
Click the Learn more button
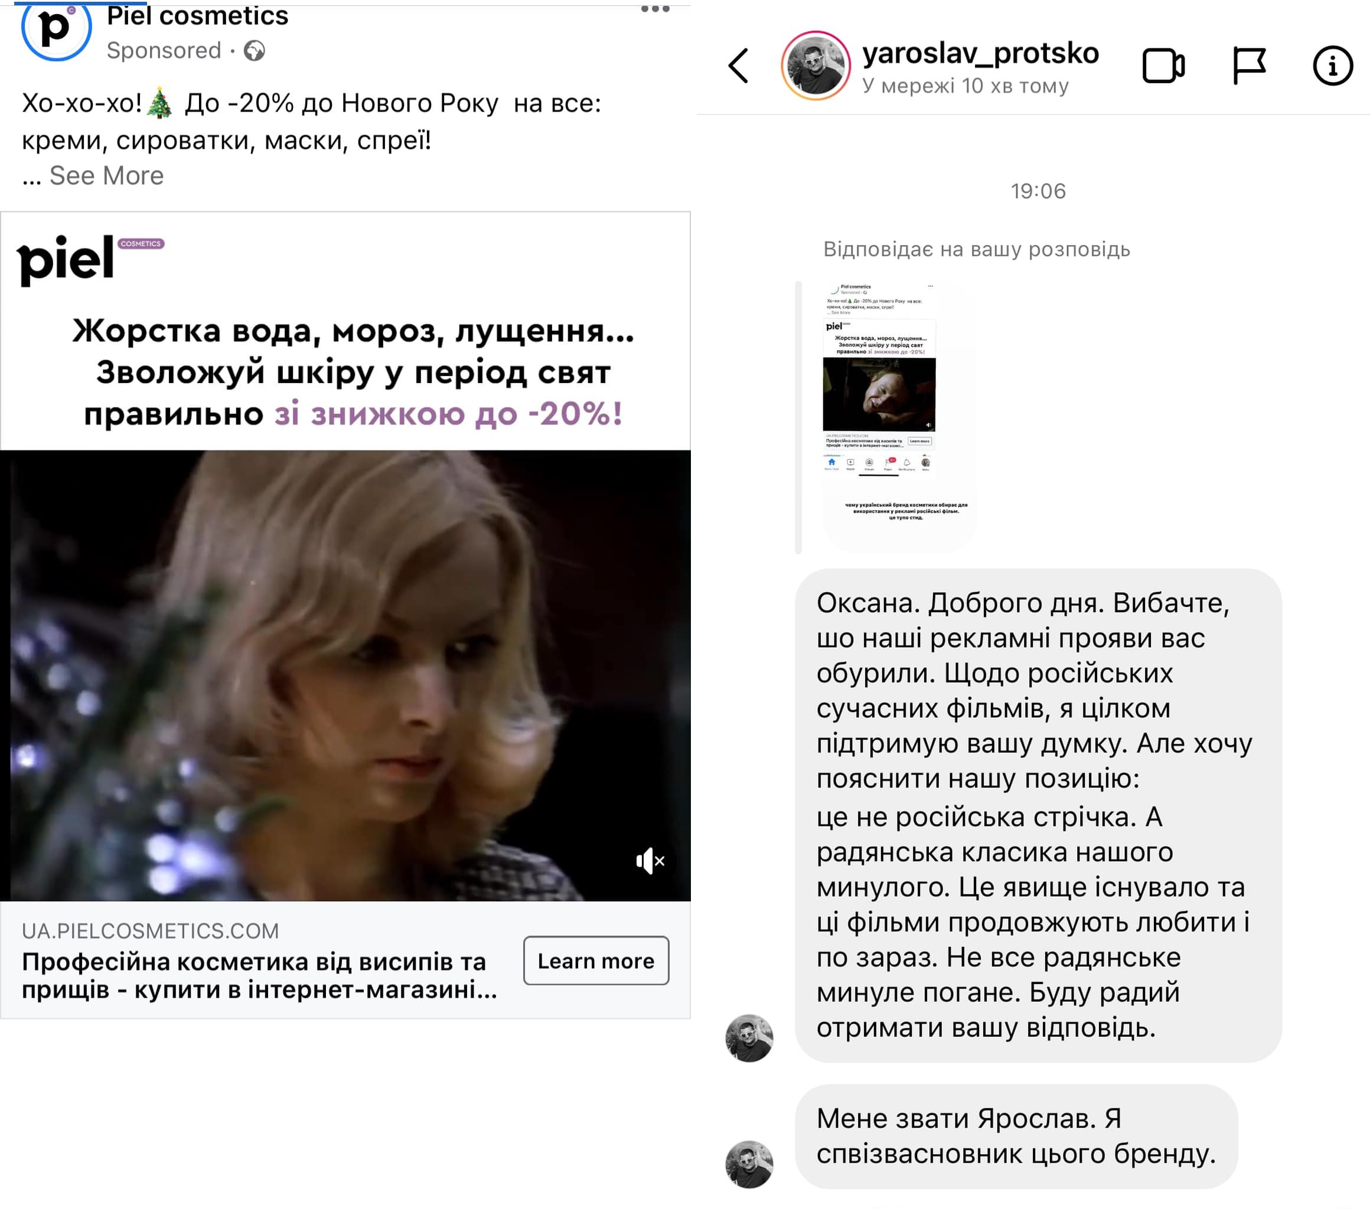[x=596, y=960]
